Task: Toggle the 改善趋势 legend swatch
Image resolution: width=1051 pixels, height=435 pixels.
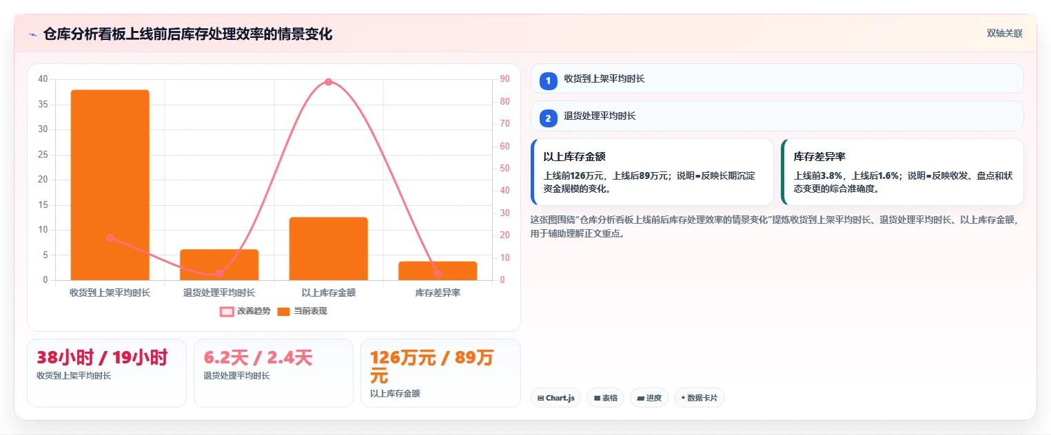Action: pos(227,312)
